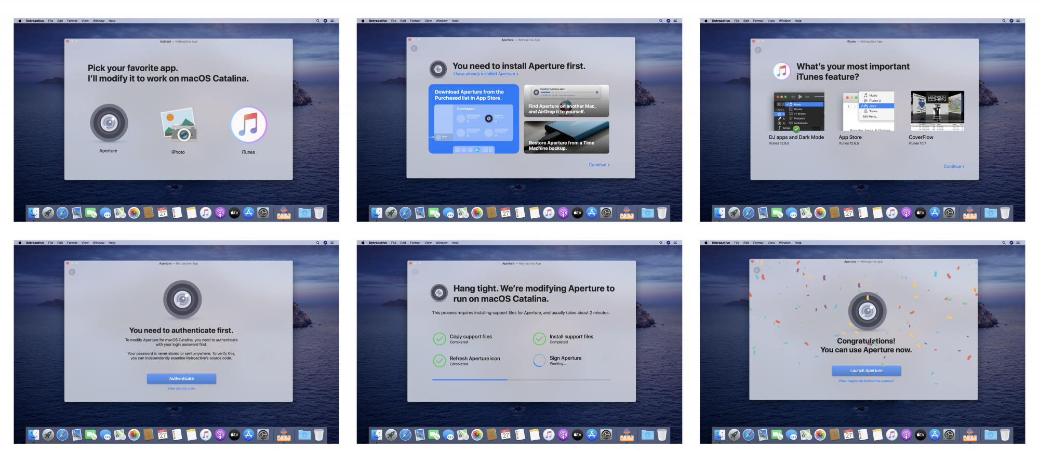Click Continue in install Aperture first window
This screenshot has height=462, width=1039.
pyautogui.click(x=599, y=165)
